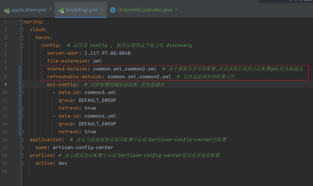Close the application.yml tab
This screenshot has width=313, height=186.
coord(51,10)
